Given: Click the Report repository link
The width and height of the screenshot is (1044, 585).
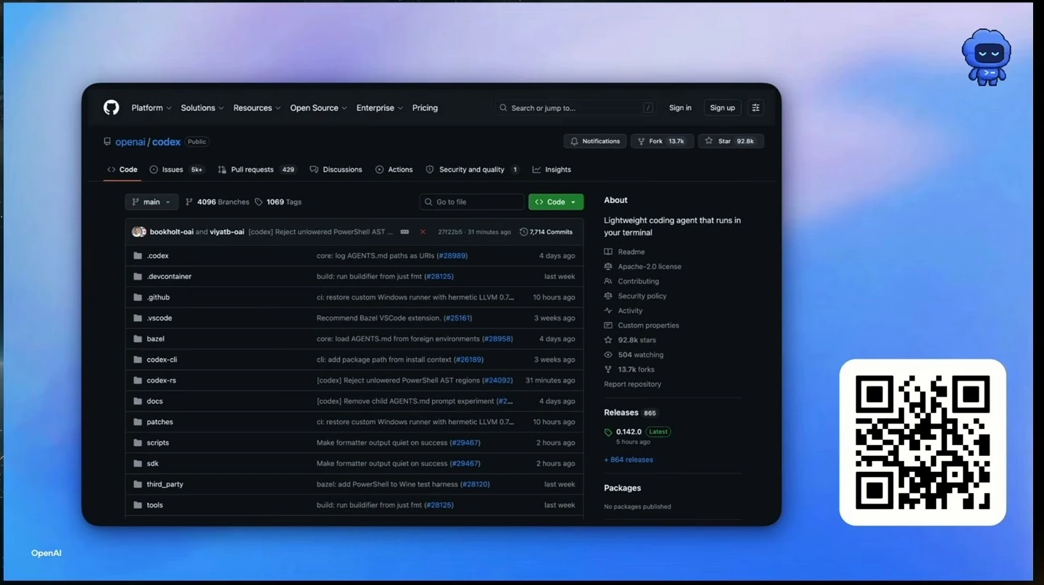Looking at the screenshot, I should pyautogui.click(x=633, y=384).
